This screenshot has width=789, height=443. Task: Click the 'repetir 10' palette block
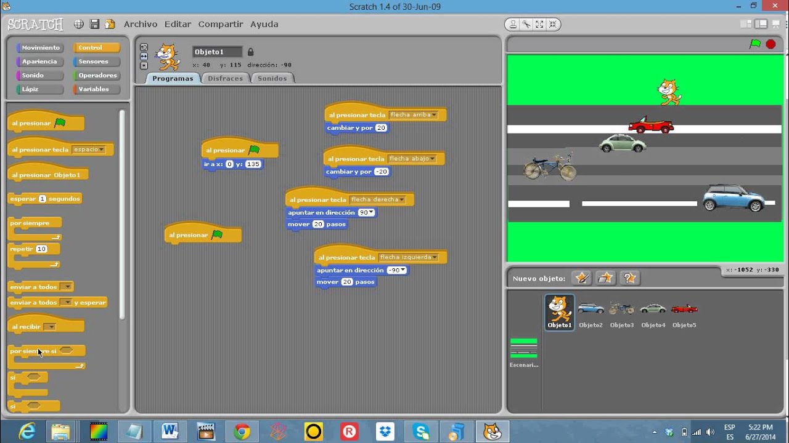tap(34, 249)
